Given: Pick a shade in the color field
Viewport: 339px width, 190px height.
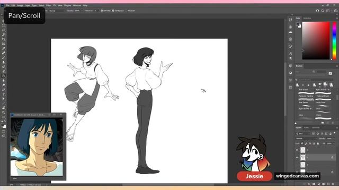Looking at the screenshot, I should [316, 41].
